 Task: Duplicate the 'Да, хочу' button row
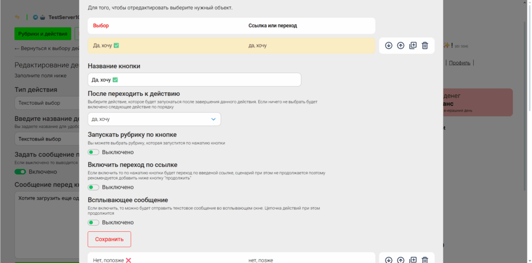[413, 46]
